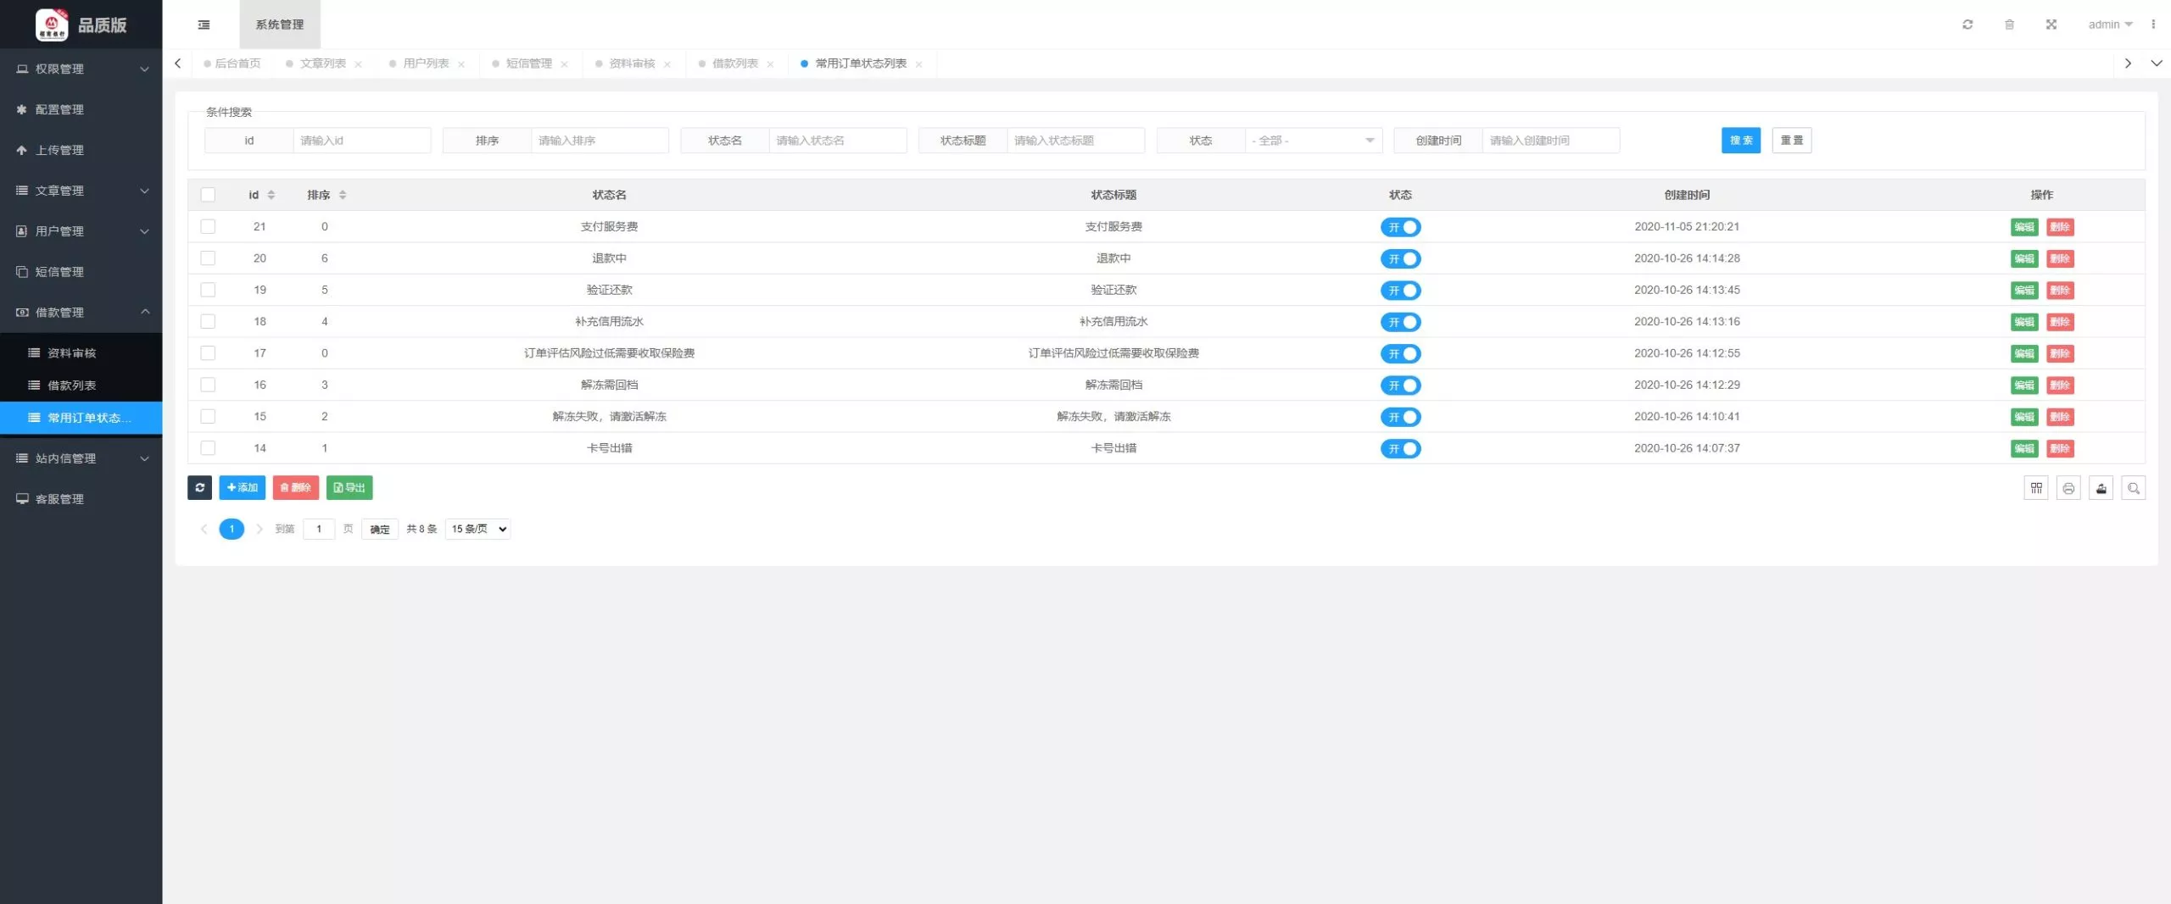The width and height of the screenshot is (2171, 904).
Task: Click the print table icon
Action: point(2068,488)
